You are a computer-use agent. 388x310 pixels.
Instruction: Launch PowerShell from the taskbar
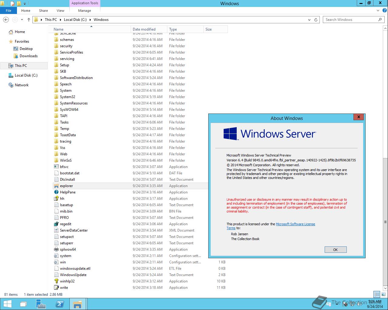(59, 304)
